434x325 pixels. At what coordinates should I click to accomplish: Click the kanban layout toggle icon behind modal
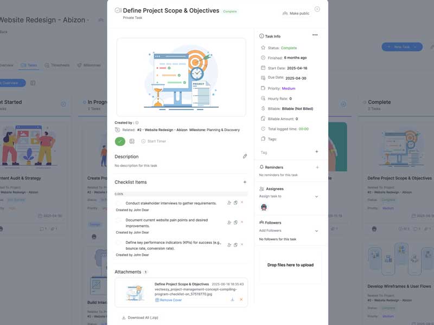click(x=33, y=83)
